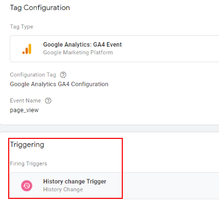
Task: Open the History change Trigger entry
Action: point(75,181)
